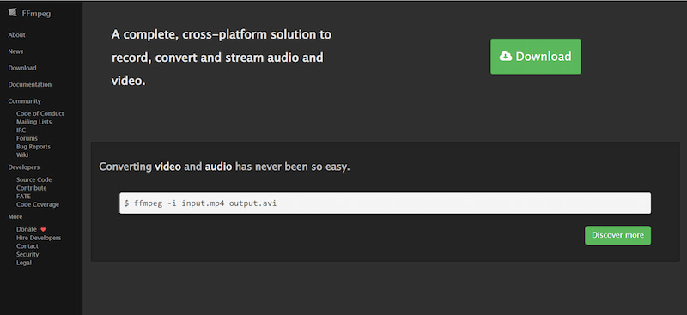Image resolution: width=687 pixels, height=315 pixels.
Task: Click the Discover more button
Action: (617, 235)
